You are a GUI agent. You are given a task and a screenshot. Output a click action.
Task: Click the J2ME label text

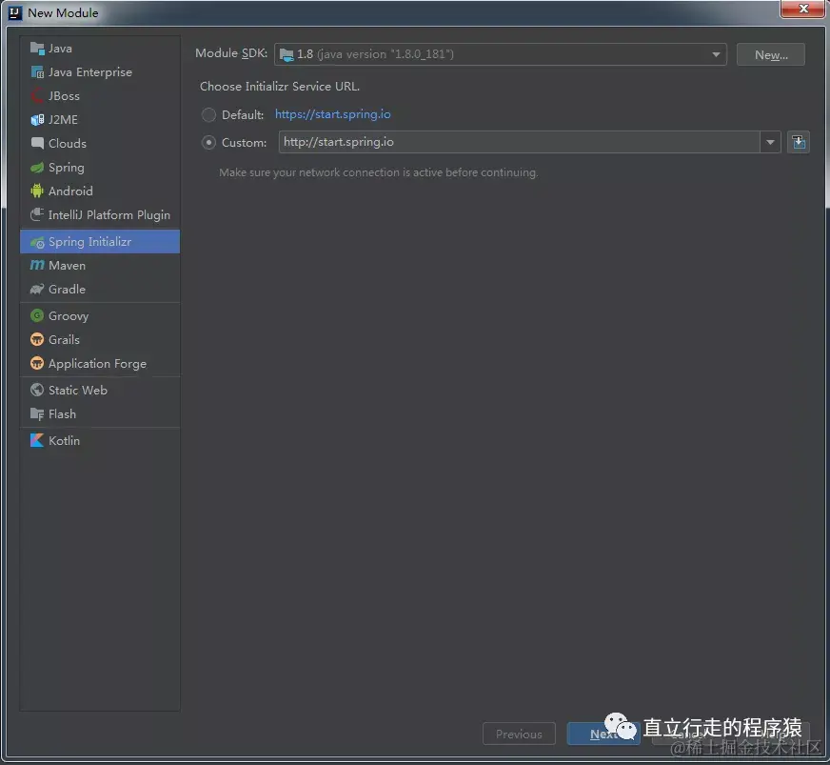pos(63,120)
